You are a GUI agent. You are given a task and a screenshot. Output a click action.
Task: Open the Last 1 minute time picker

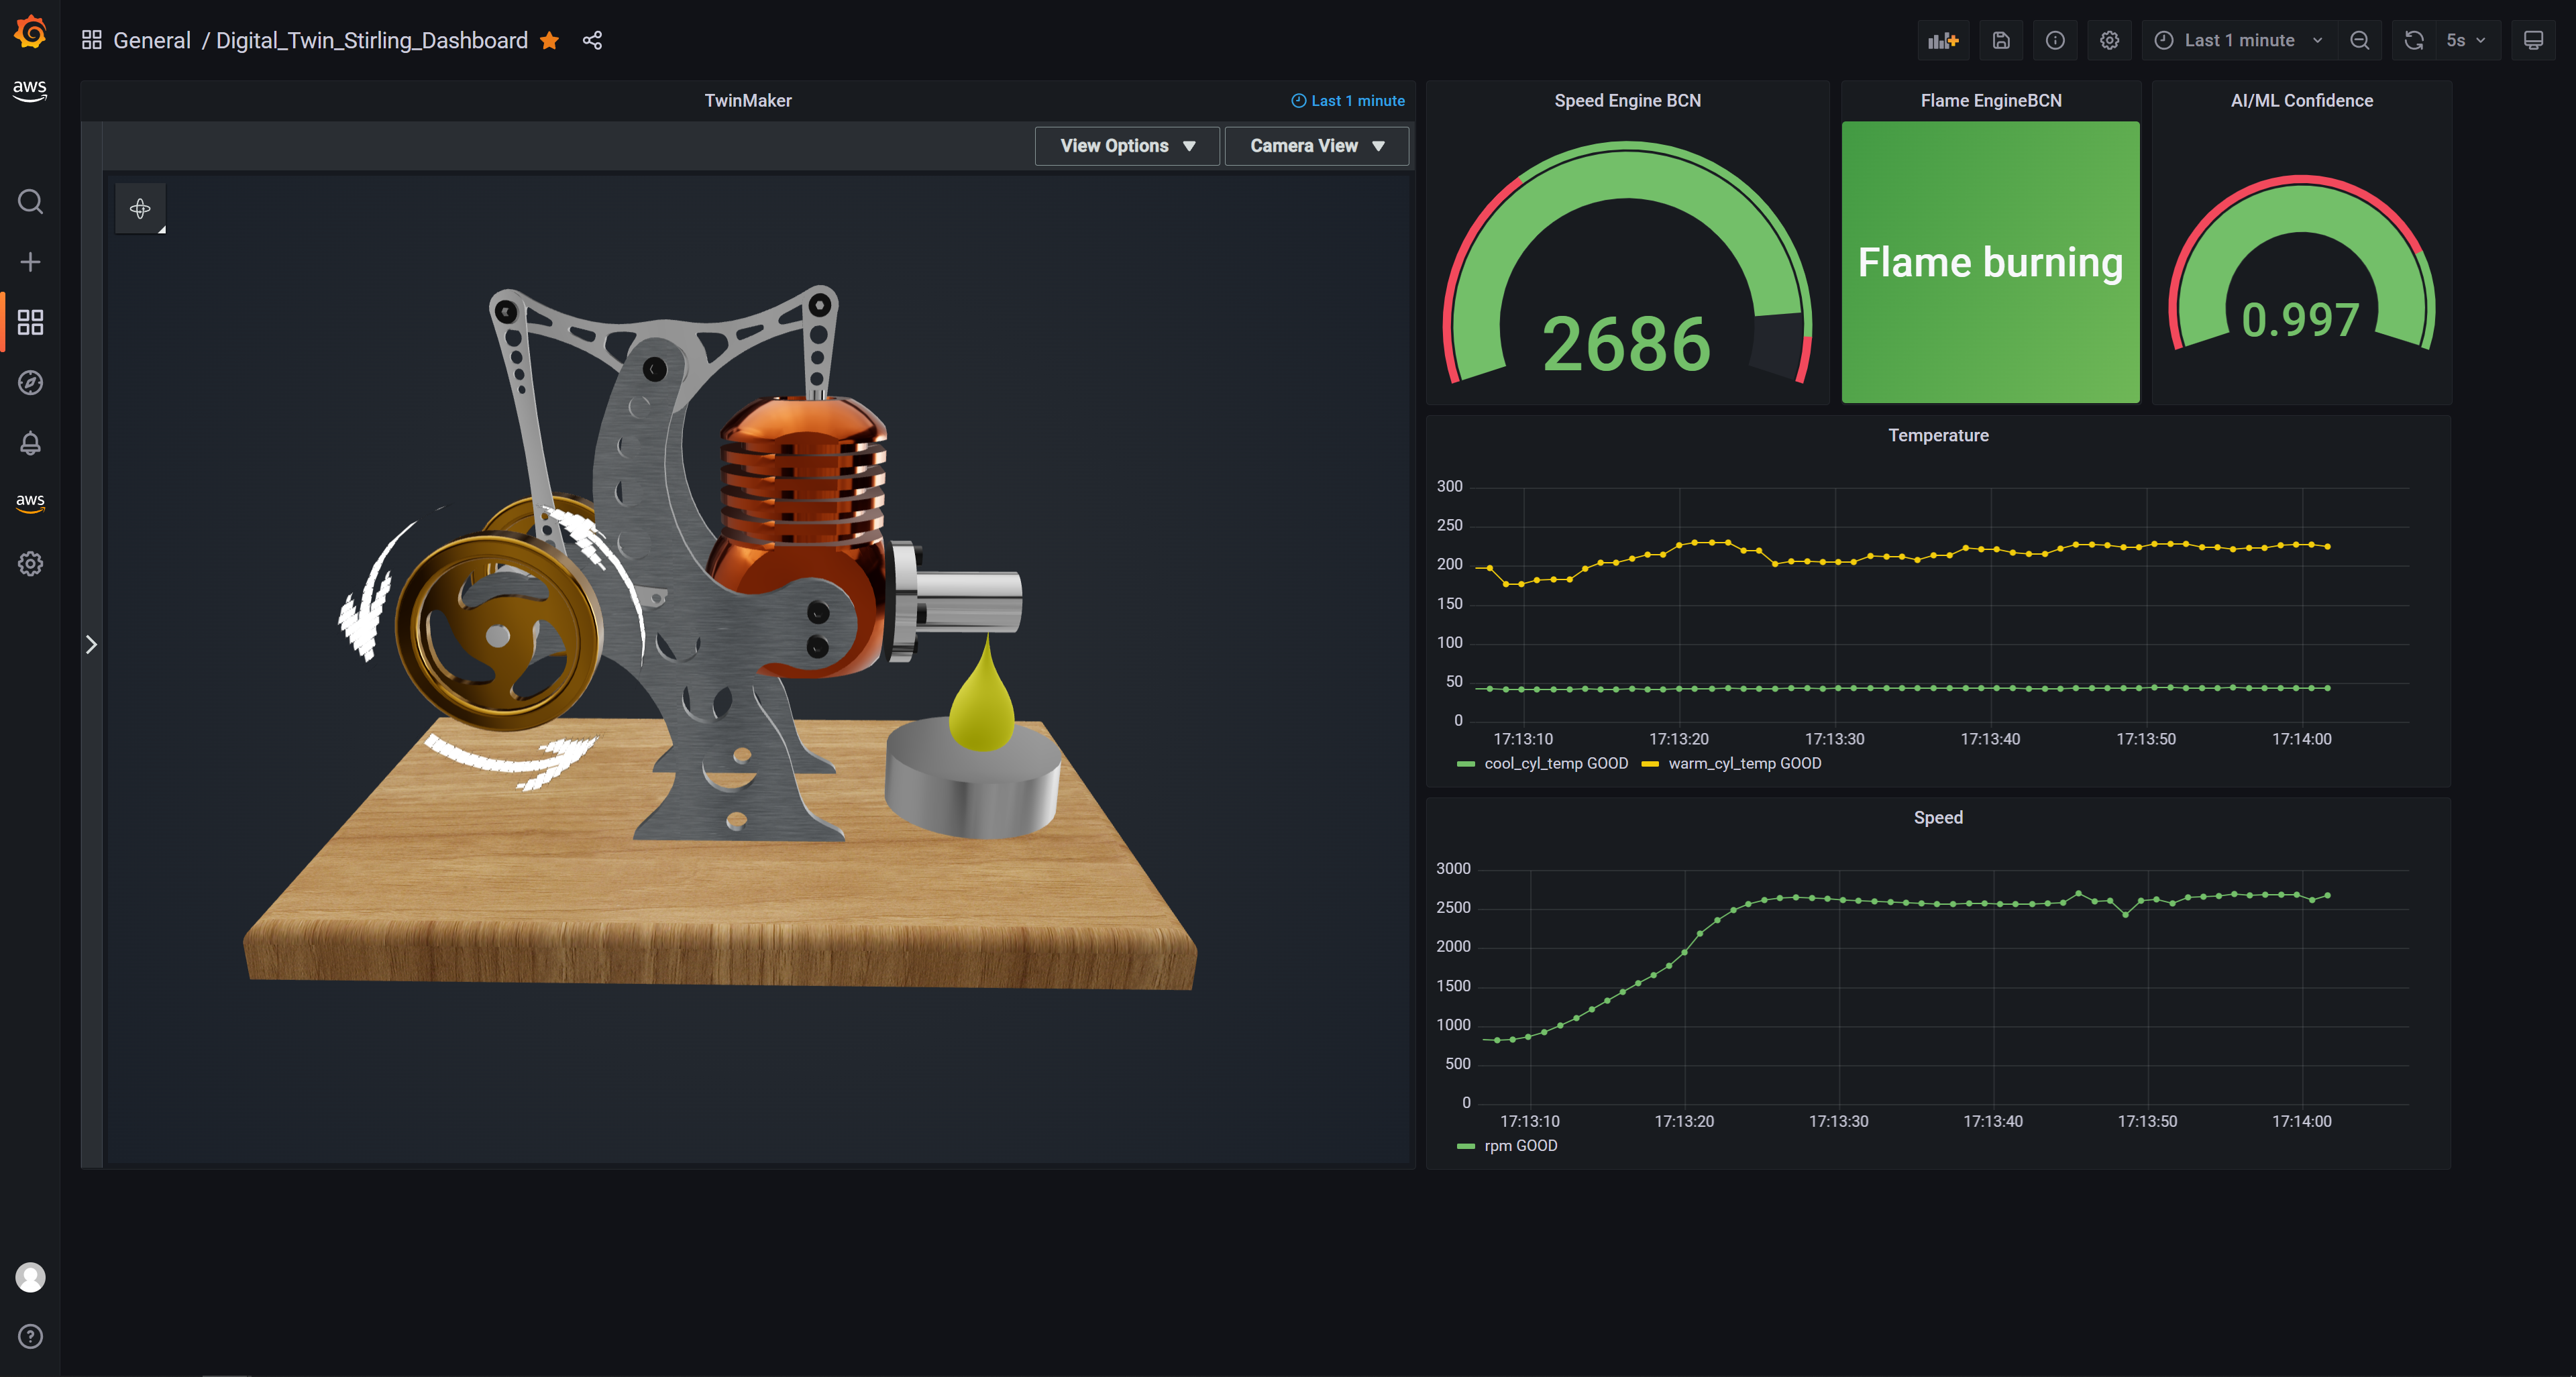(x=2238, y=40)
